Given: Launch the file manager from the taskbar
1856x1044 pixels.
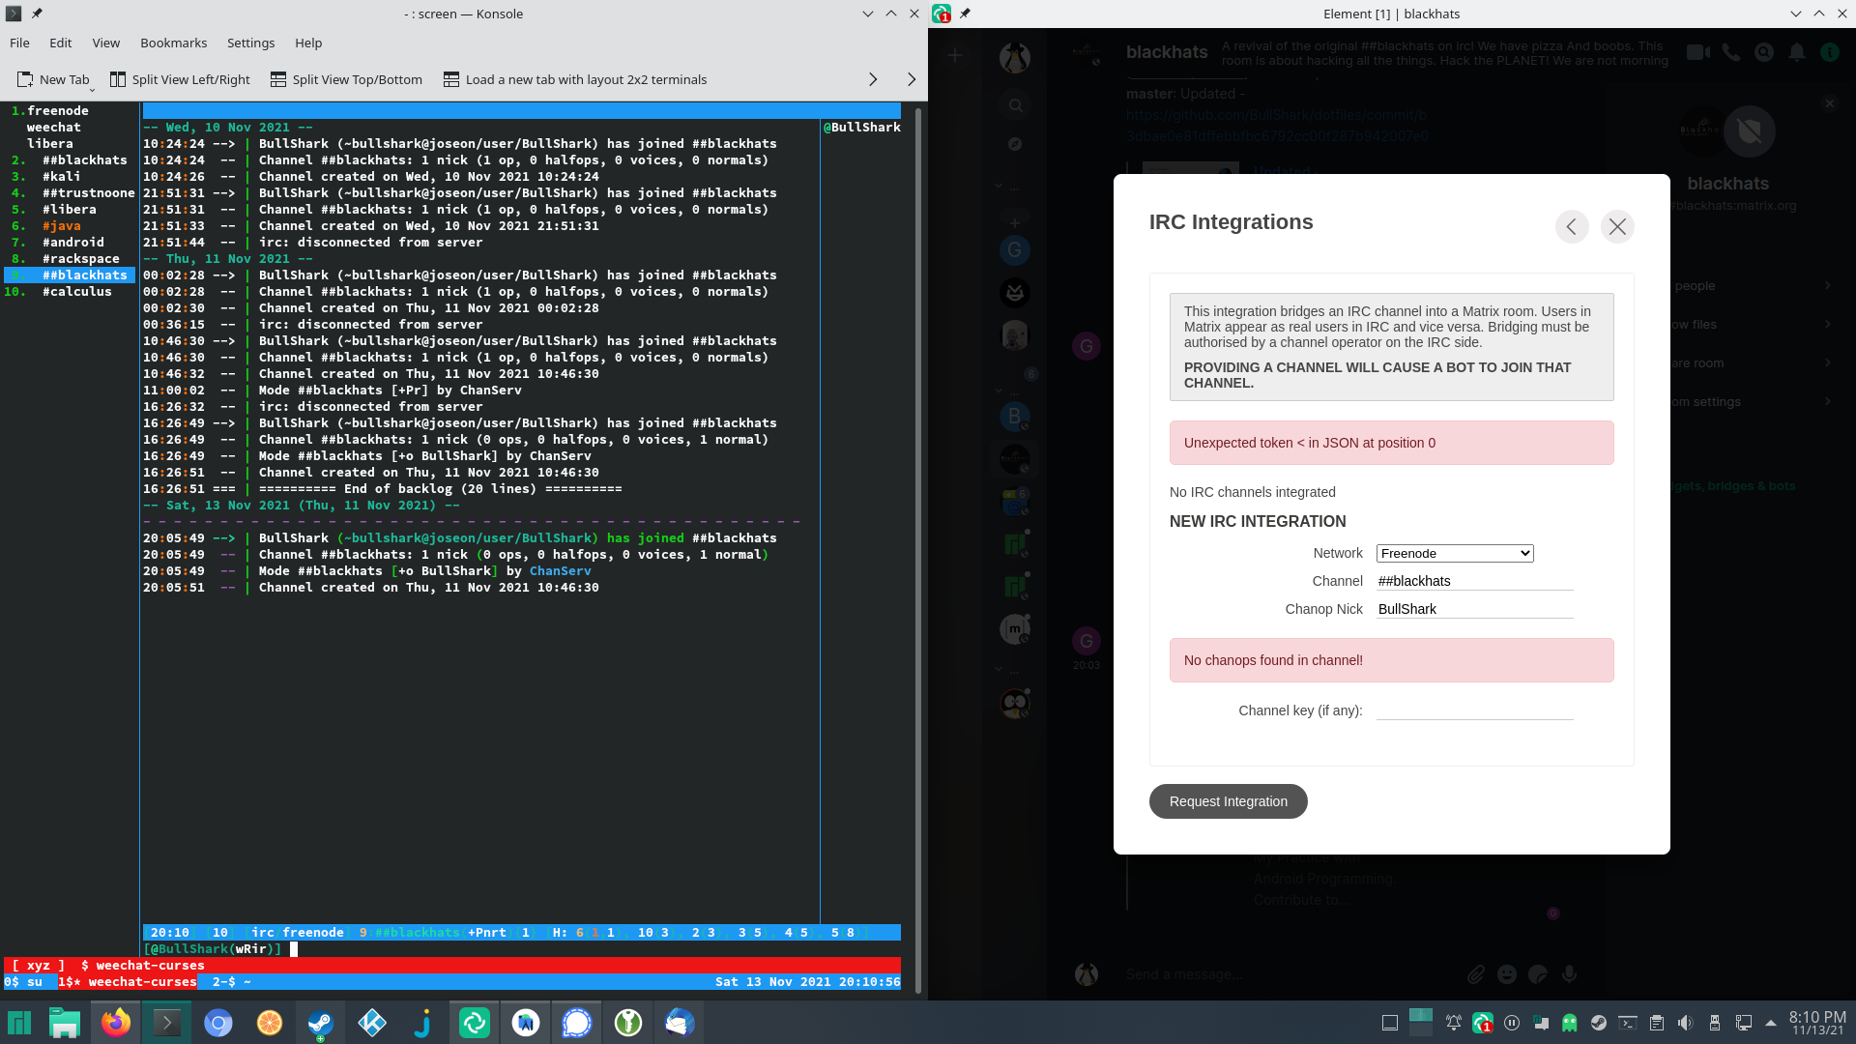Looking at the screenshot, I should [64, 1023].
